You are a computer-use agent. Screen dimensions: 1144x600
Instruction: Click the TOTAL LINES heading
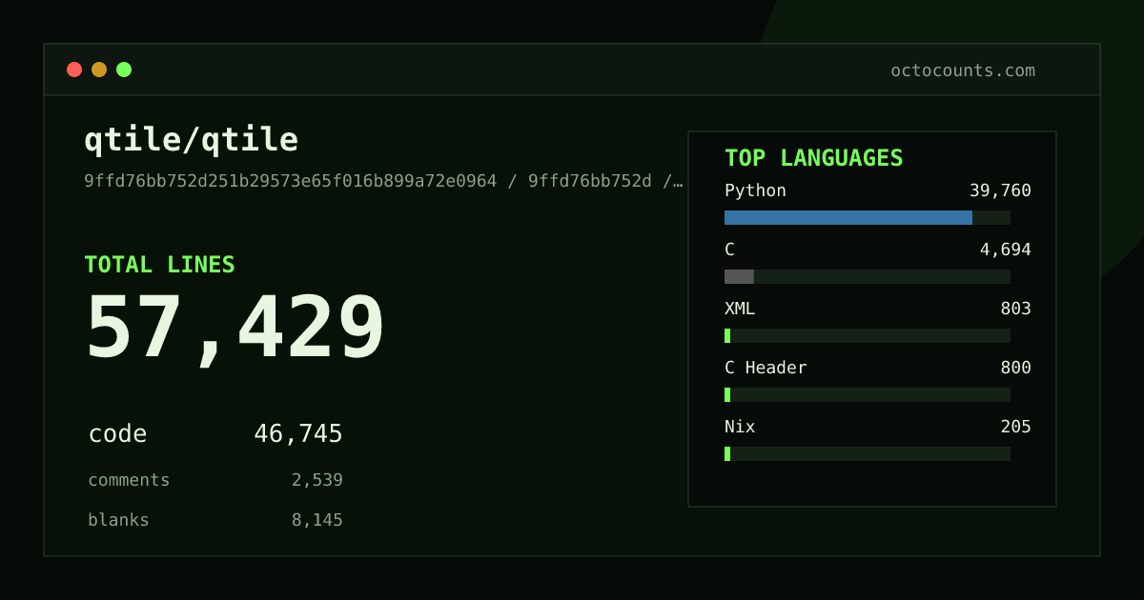point(159,265)
